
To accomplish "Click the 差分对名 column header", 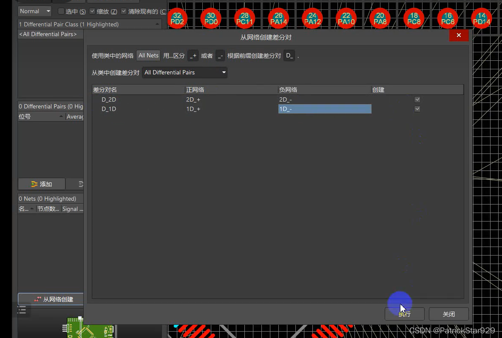I will click(138, 90).
